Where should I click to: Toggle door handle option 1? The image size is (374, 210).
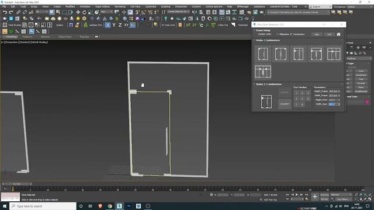[296, 93]
